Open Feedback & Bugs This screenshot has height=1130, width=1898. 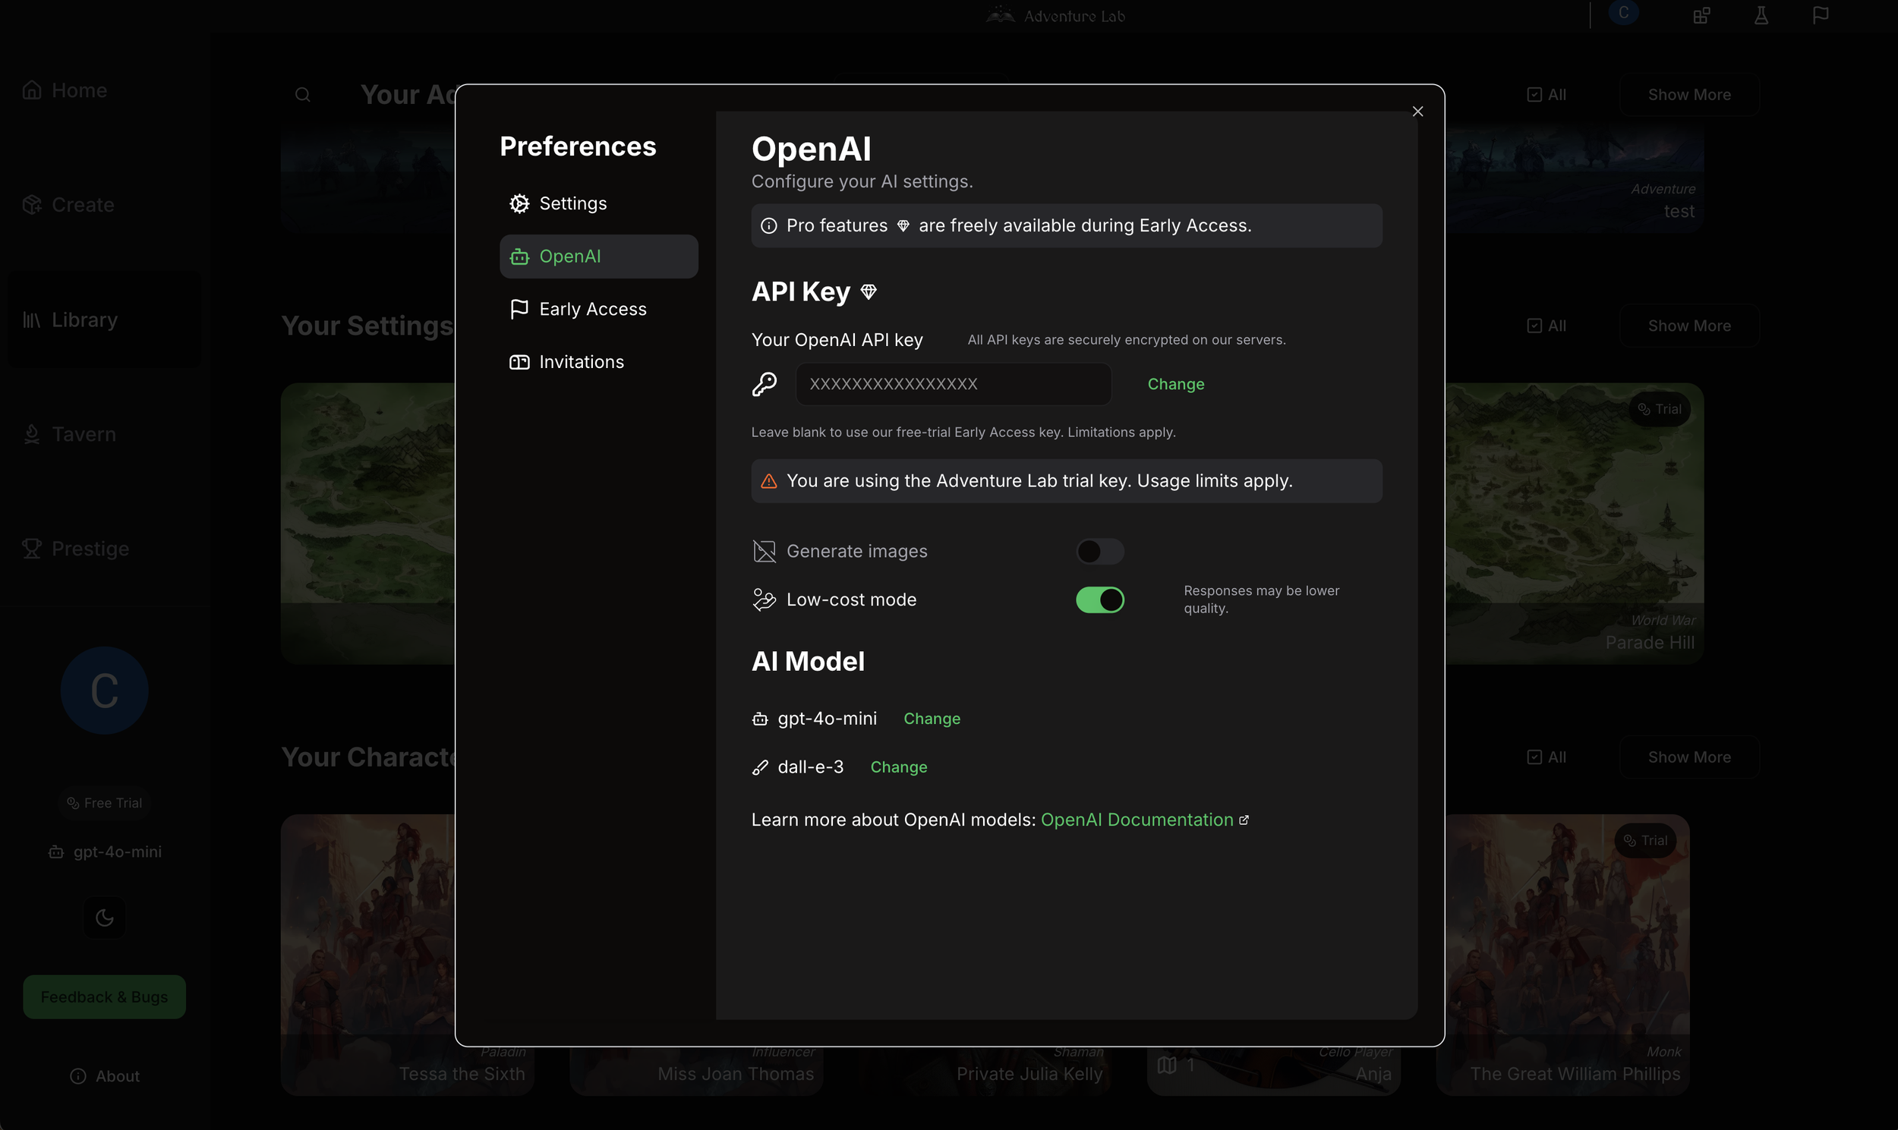(104, 996)
